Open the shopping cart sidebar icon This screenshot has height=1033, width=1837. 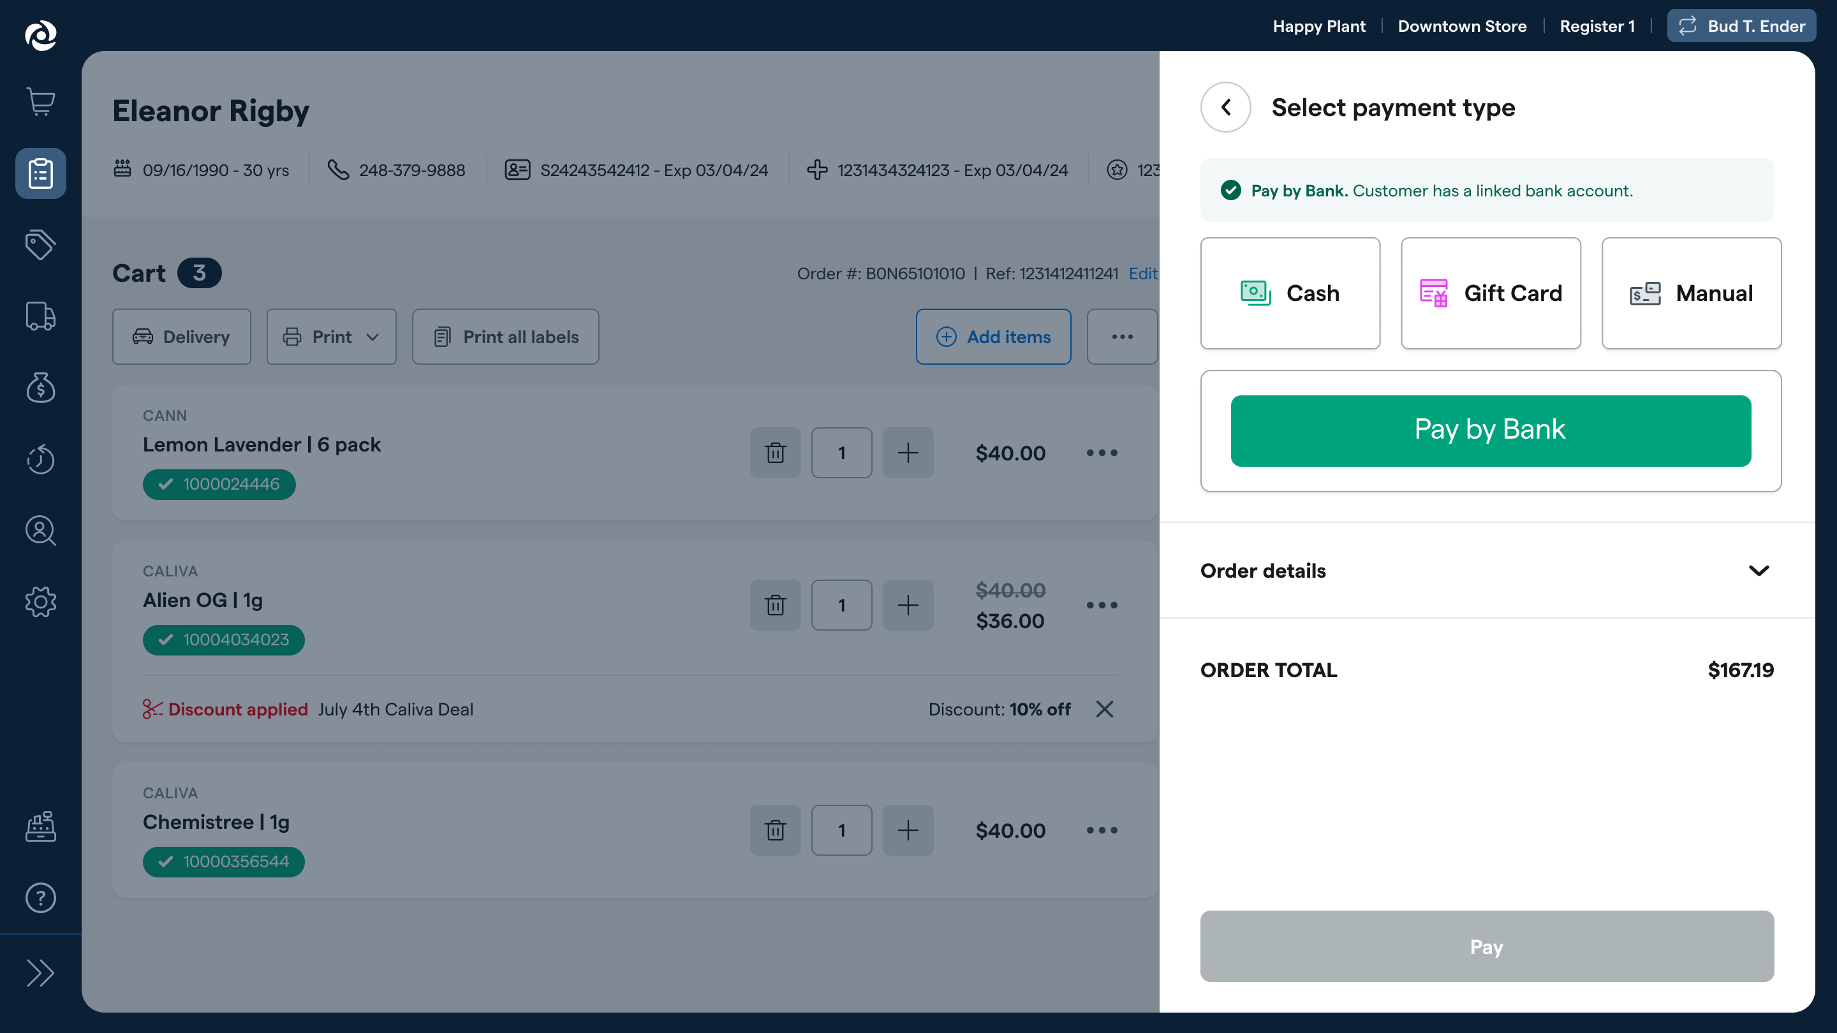click(41, 102)
